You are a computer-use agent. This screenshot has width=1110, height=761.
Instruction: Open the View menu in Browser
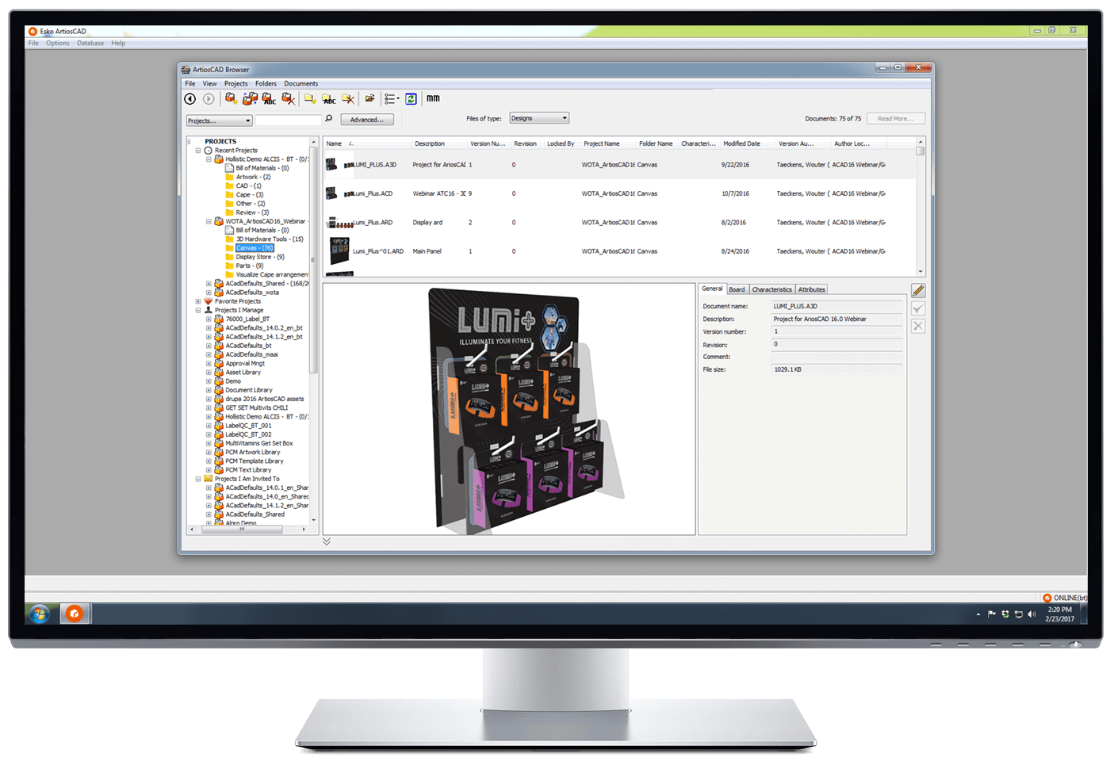209,84
